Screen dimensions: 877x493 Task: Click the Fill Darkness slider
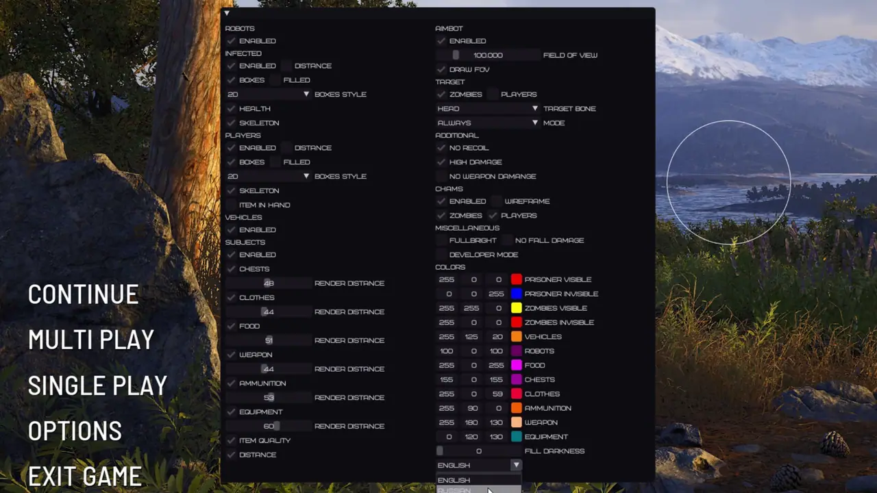pos(479,451)
